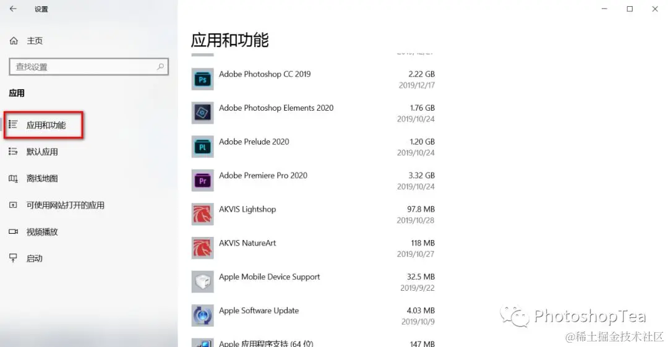Select Adobe Photoshop Elements 2020 entry name
This screenshot has height=347, width=668.
pyautogui.click(x=276, y=108)
